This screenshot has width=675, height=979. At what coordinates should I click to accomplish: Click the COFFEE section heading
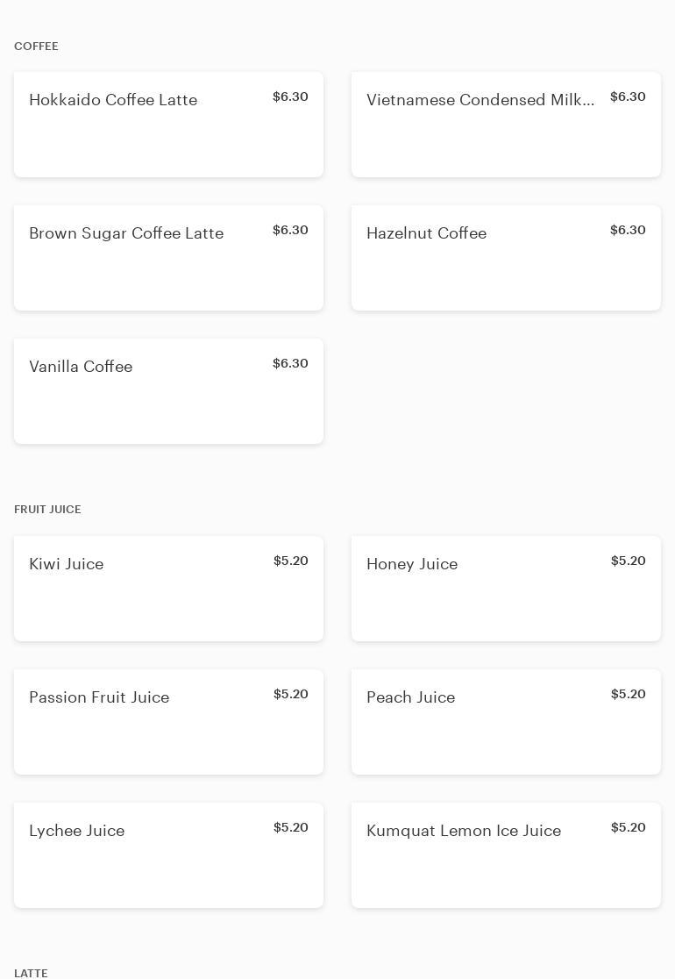click(36, 46)
